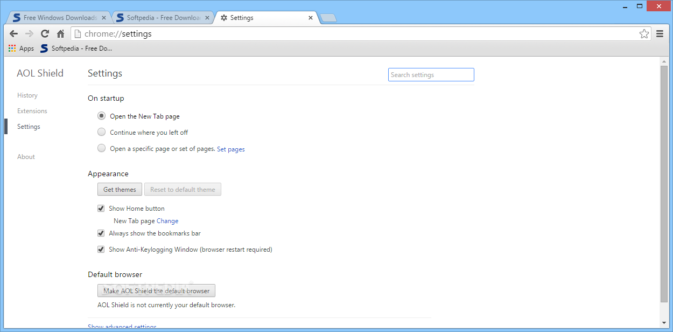Close the Free Windows Downloads tab
Viewport: 673px width, 332px height.
(x=104, y=18)
